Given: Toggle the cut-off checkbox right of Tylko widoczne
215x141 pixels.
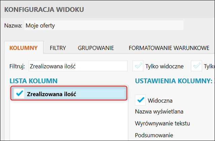Looking at the screenshot, I should click(x=197, y=66).
